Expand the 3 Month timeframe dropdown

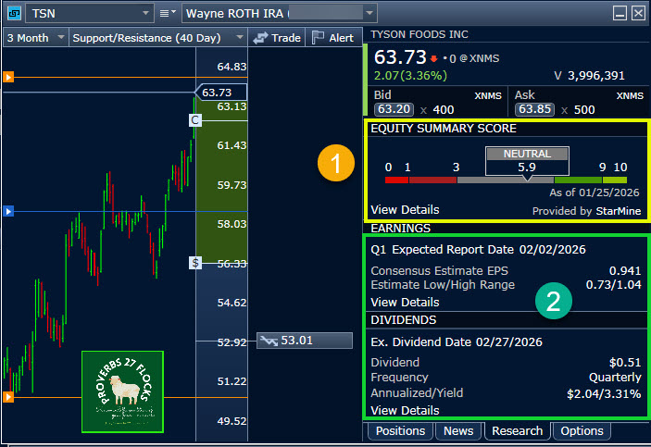[61, 38]
